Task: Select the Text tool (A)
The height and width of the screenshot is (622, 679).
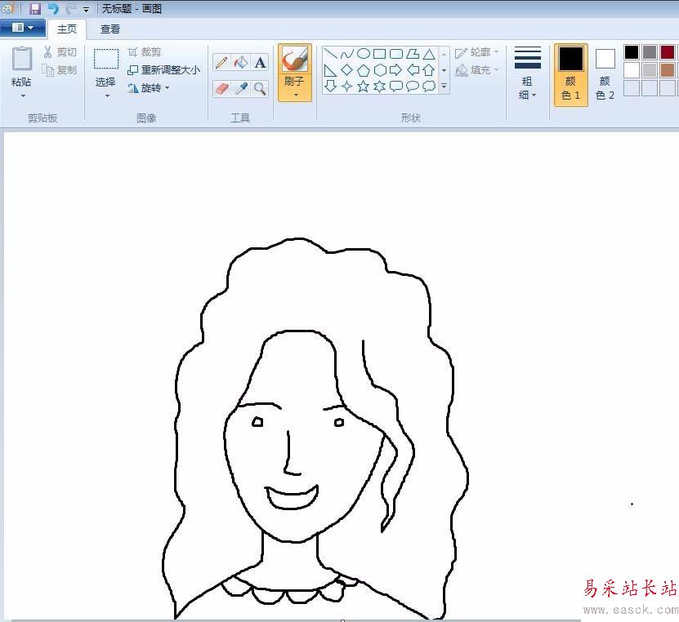Action: pyautogui.click(x=260, y=62)
